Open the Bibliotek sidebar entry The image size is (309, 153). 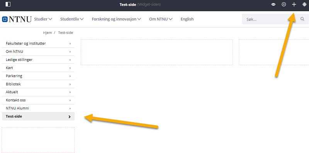38,84
